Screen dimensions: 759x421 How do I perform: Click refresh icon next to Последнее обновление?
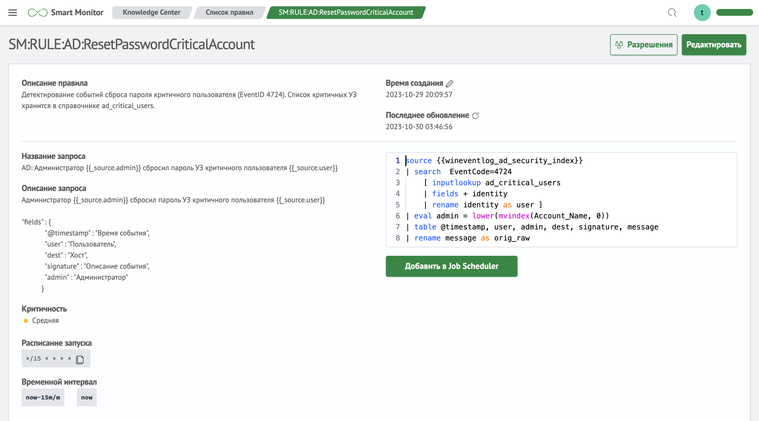pos(475,116)
